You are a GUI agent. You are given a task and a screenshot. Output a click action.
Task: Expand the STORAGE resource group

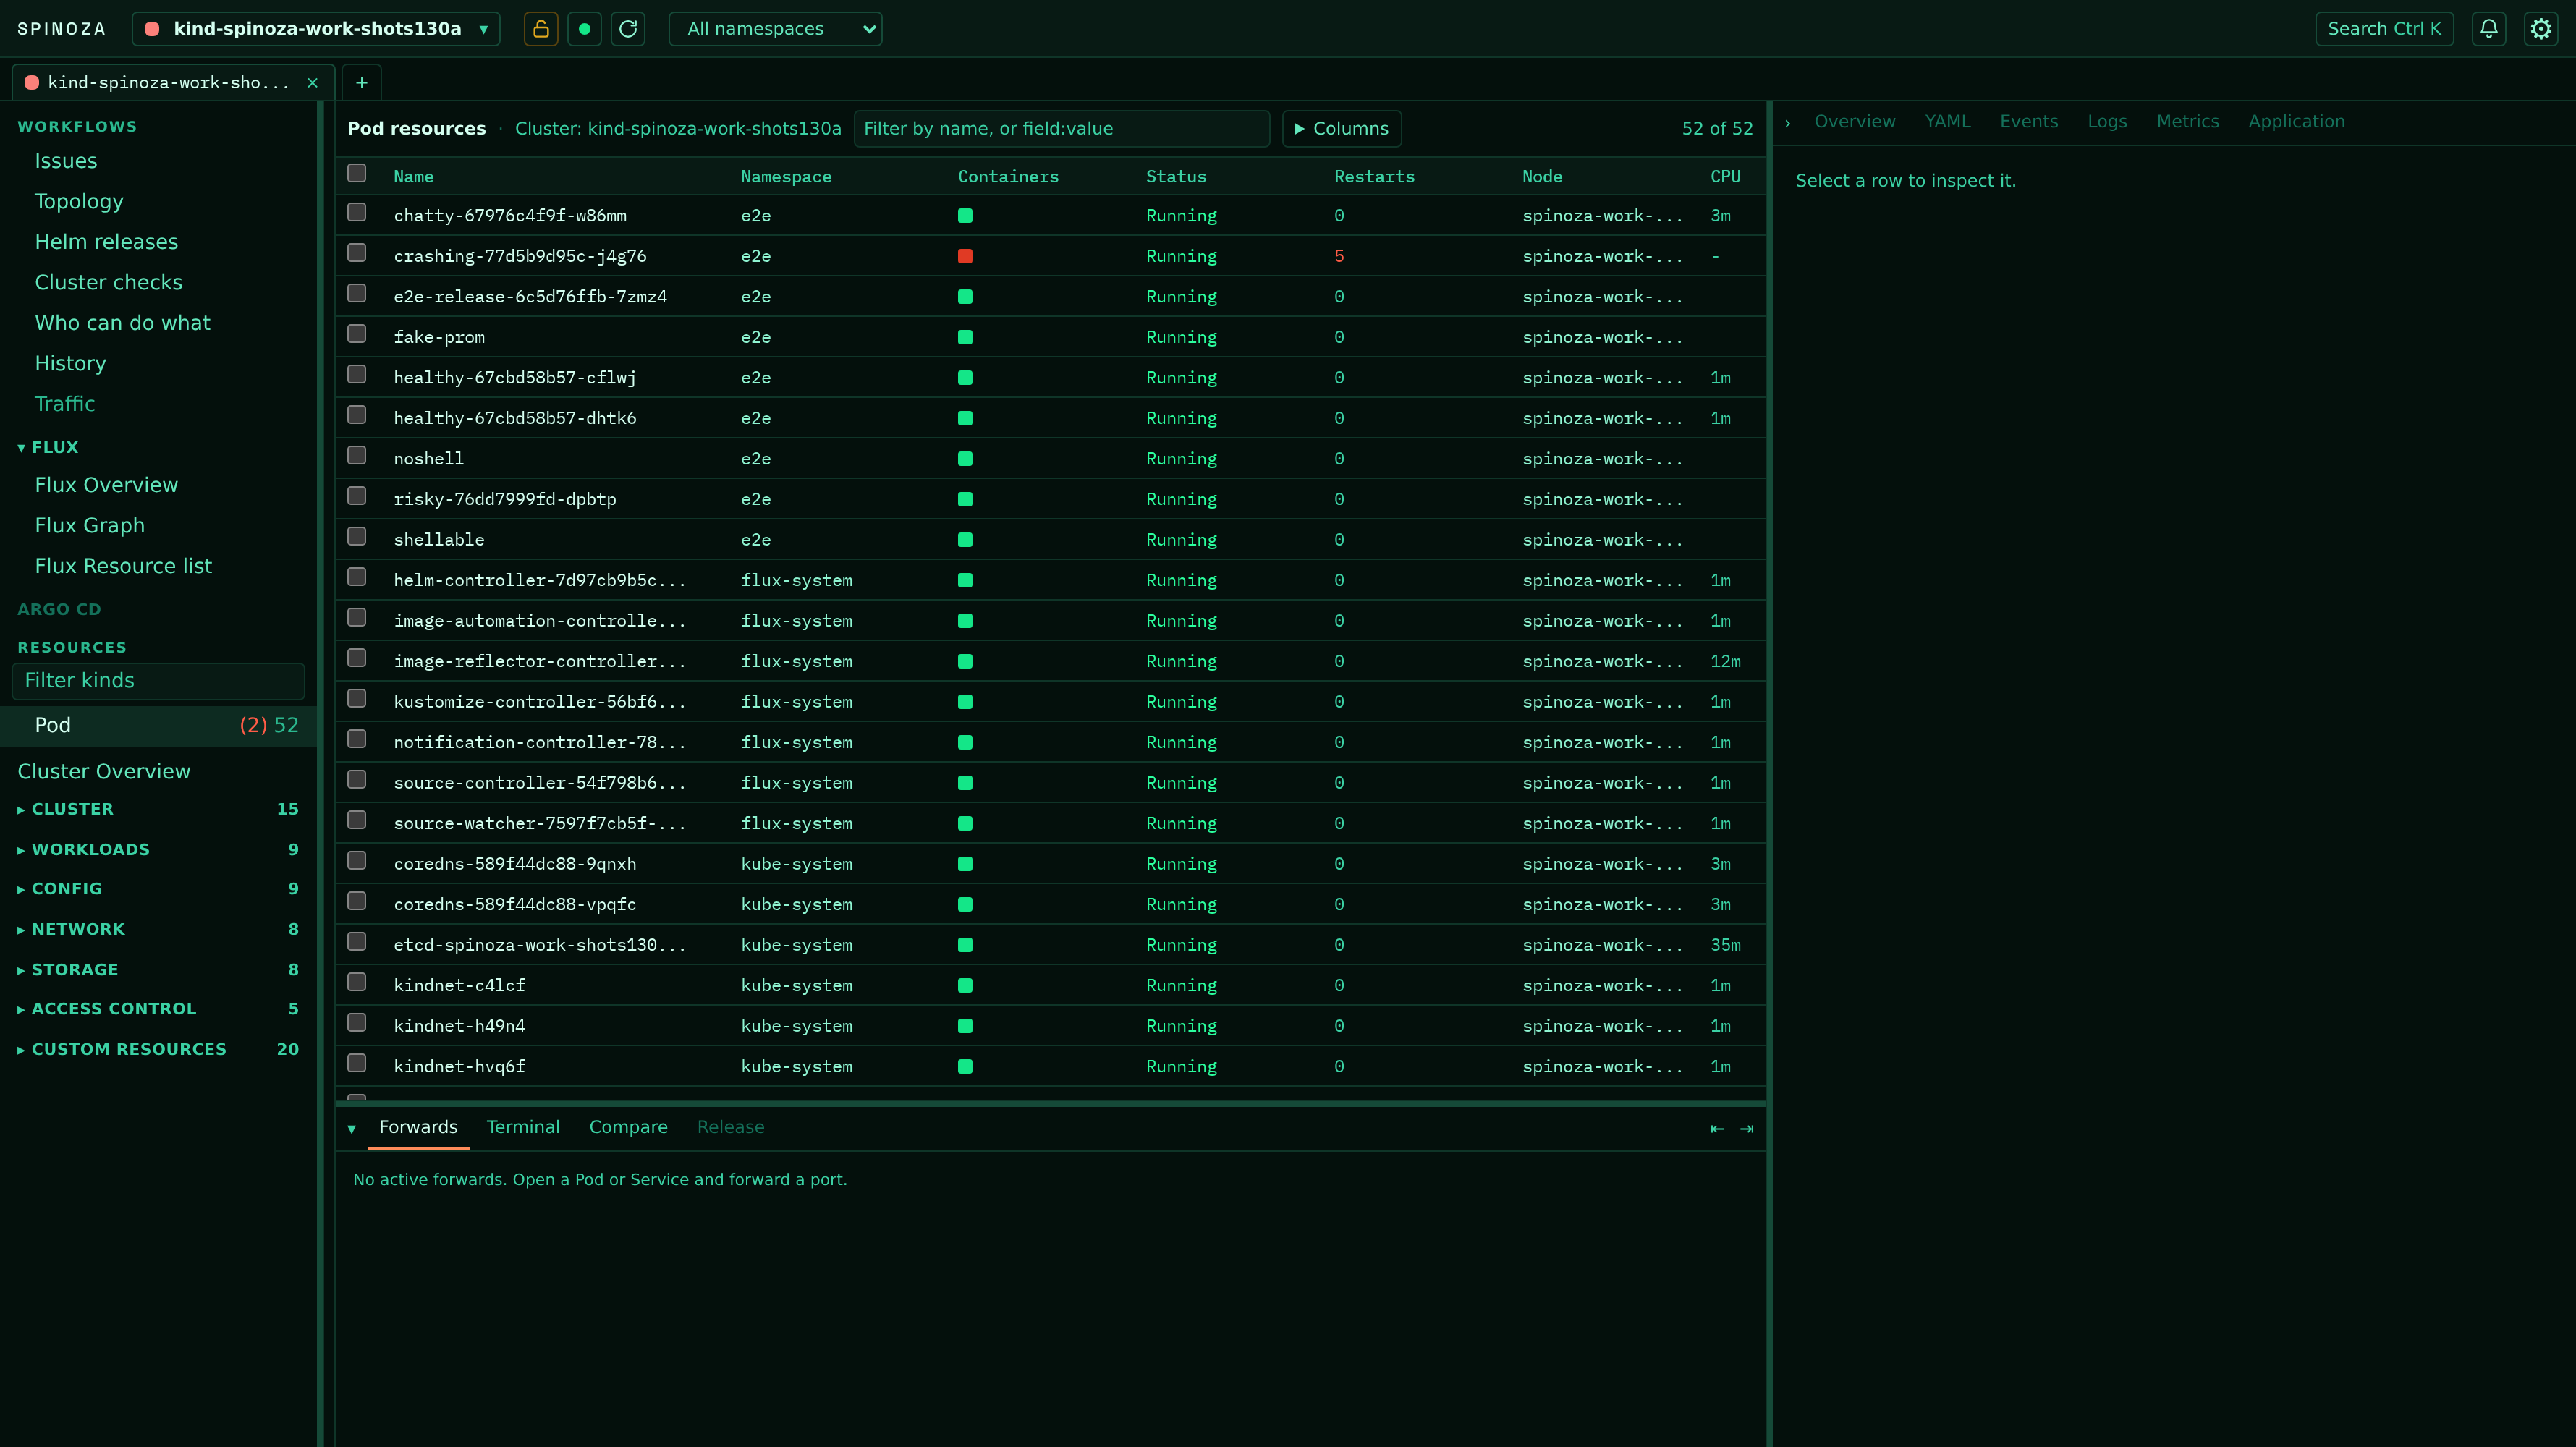158,969
